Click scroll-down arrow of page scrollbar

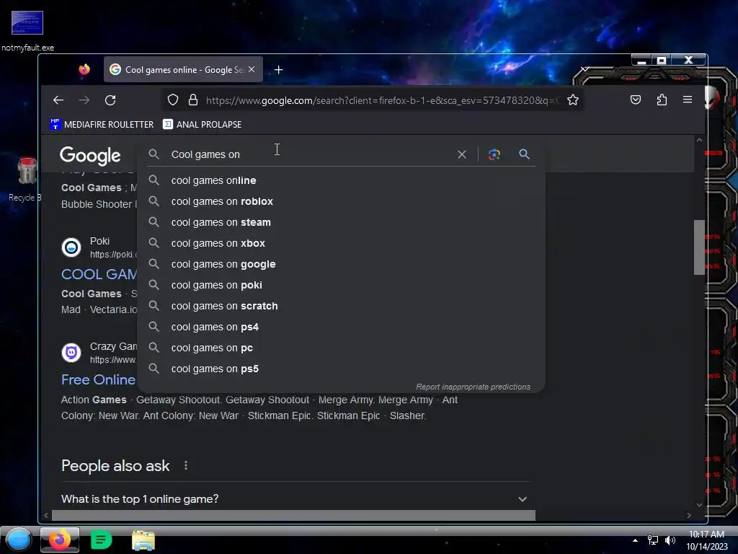click(x=699, y=504)
